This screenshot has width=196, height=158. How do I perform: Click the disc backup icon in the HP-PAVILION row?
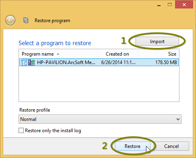click(25, 62)
